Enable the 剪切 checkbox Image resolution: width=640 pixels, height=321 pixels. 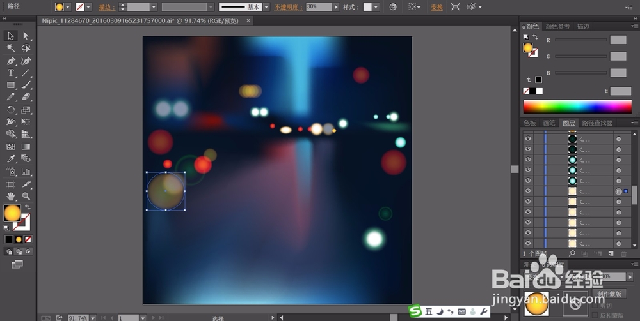(x=595, y=305)
